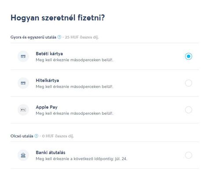Select the Hitelkártya radio button
211x171 pixels.
coord(189,83)
